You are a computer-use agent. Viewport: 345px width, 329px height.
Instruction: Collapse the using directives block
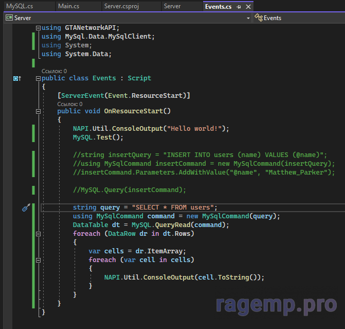(x=38, y=28)
